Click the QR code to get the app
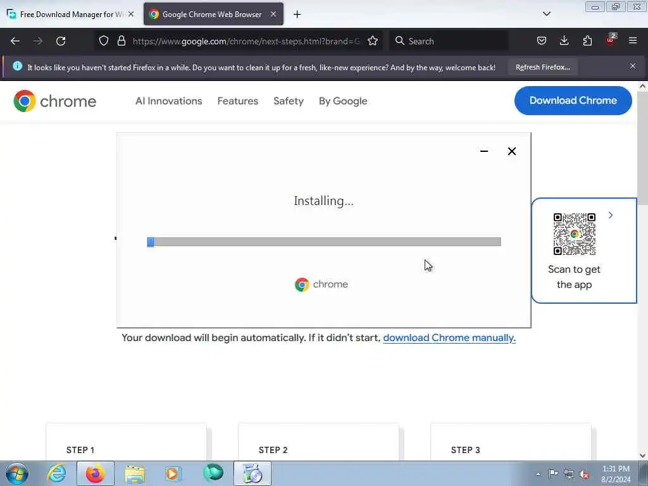Screen dimensions: 648x486 click(575, 234)
